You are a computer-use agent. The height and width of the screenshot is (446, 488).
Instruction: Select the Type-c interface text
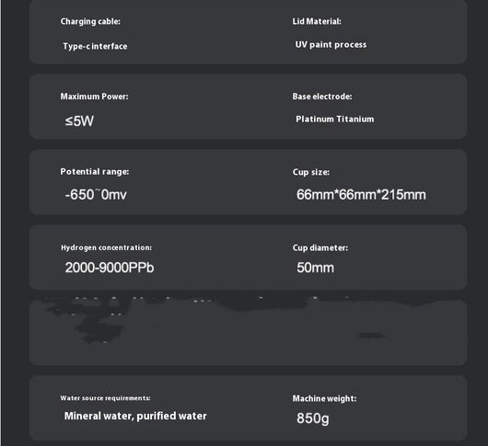[x=95, y=46]
